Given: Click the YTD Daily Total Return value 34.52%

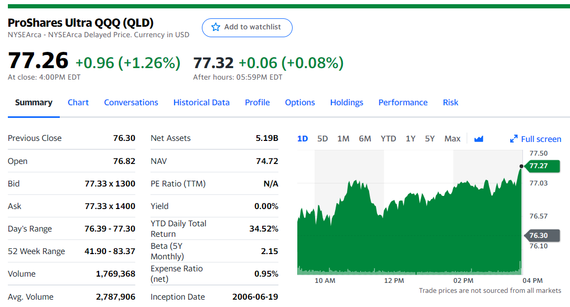Looking at the screenshot, I should coord(264,229).
